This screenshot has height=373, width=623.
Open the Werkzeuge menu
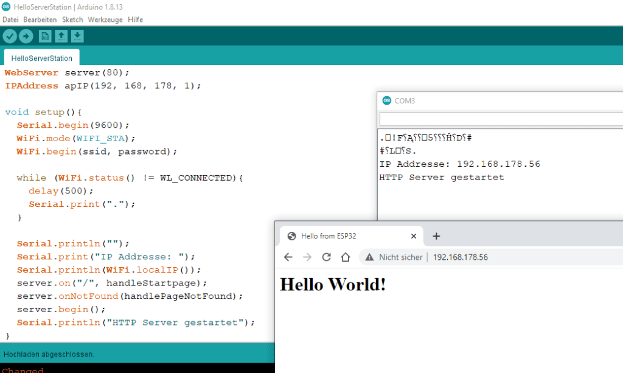(105, 19)
